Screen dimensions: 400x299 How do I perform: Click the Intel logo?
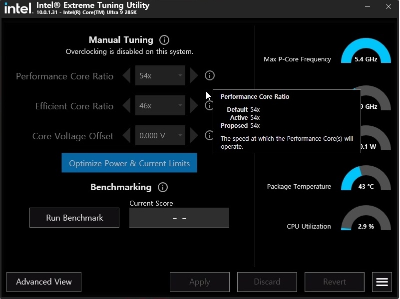18,8
